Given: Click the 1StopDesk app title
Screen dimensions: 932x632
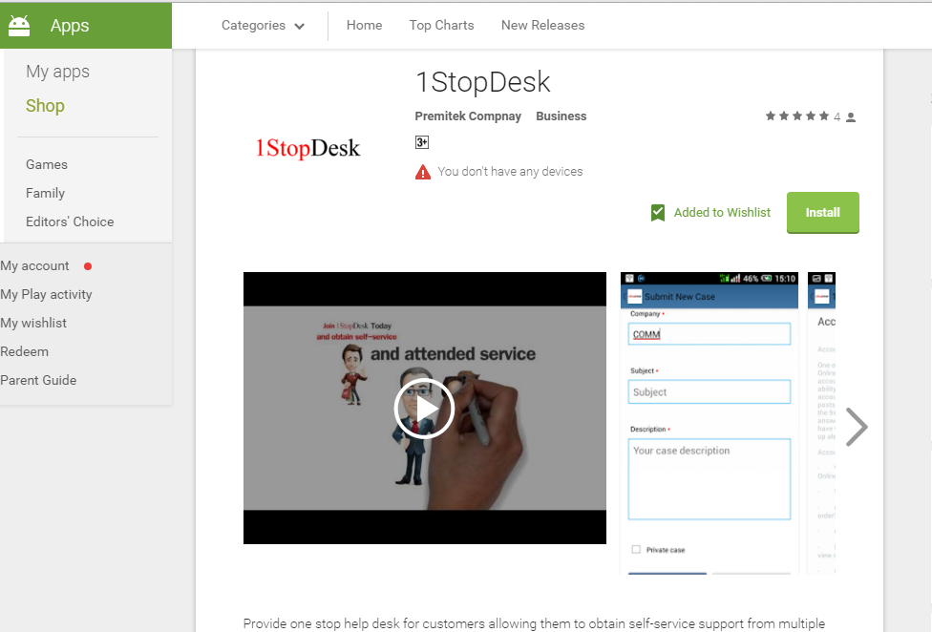Looking at the screenshot, I should pyautogui.click(x=483, y=82).
